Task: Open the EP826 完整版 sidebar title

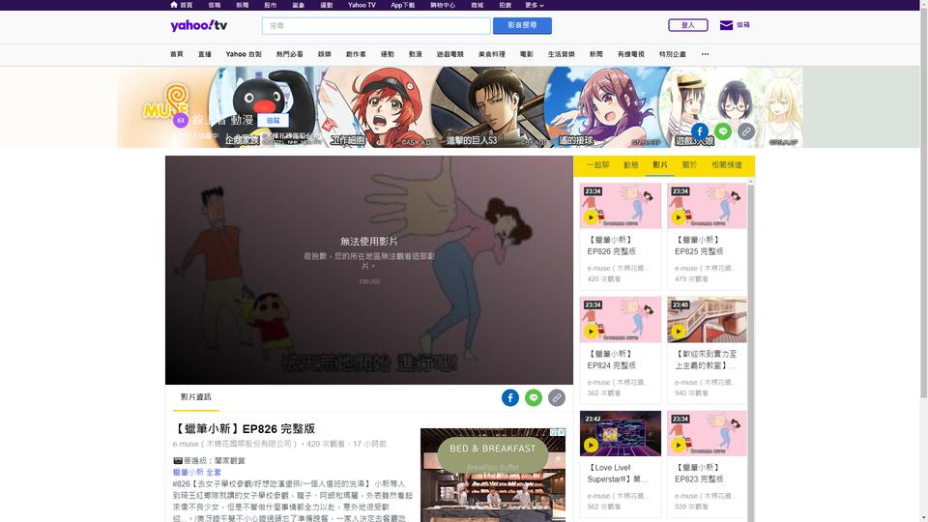Action: 611,246
